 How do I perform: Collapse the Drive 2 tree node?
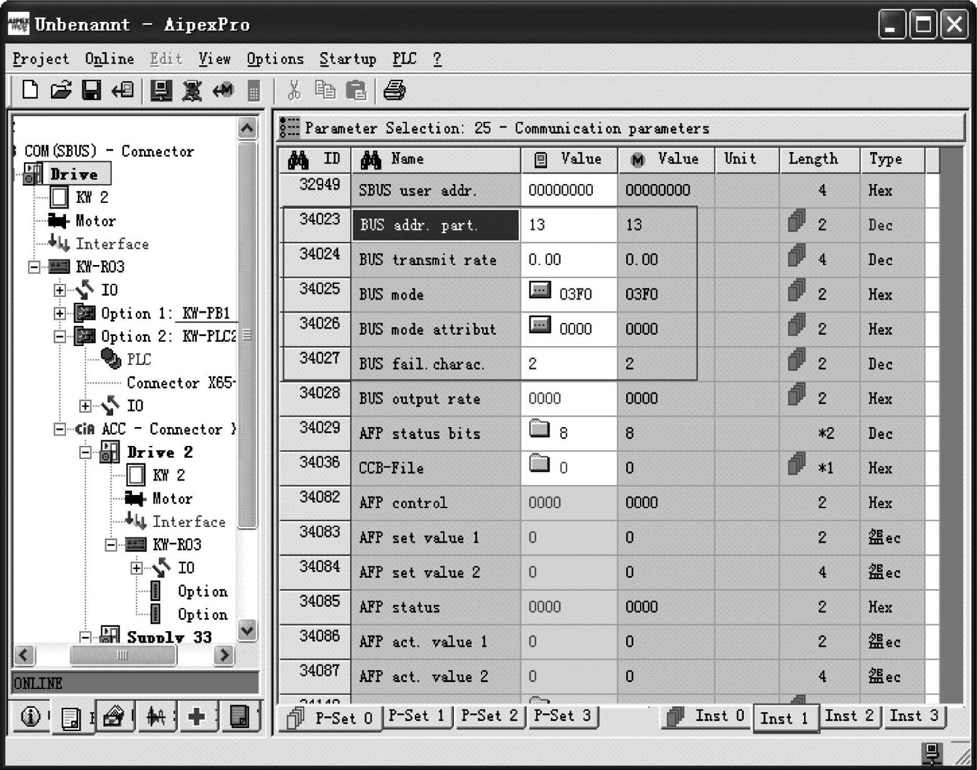[x=86, y=452]
